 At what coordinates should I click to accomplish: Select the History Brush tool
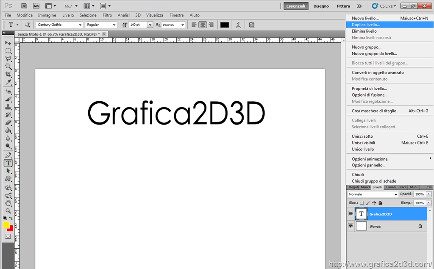click(x=8, y=114)
